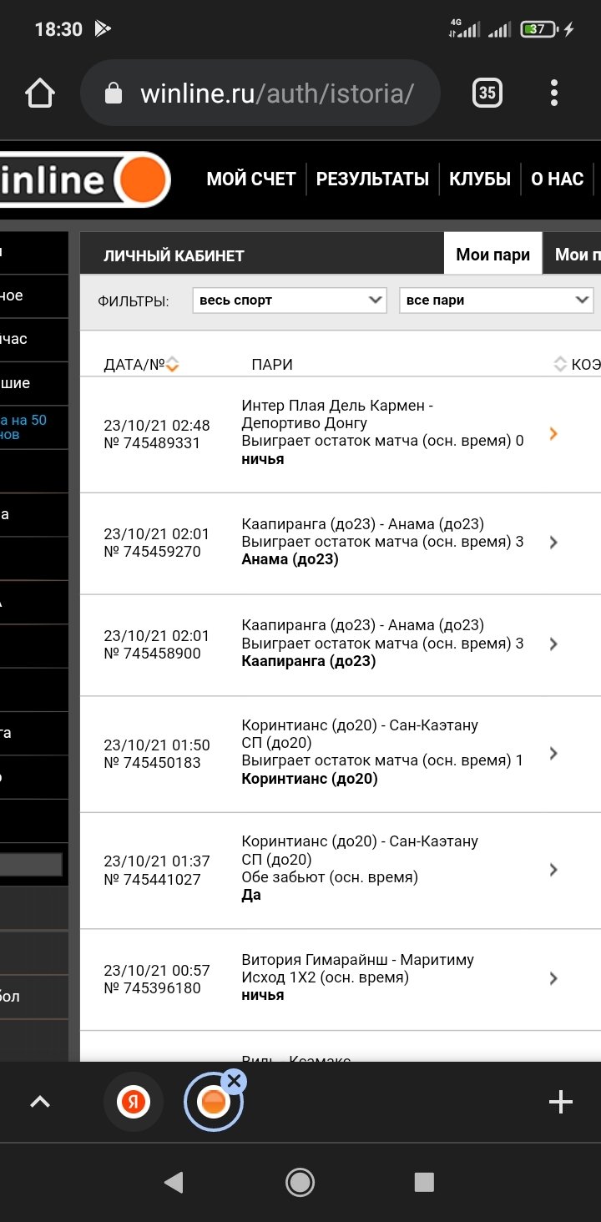Image resolution: width=601 pixels, height=1222 pixels.
Task: Tap the browser home icon
Action: [40, 93]
